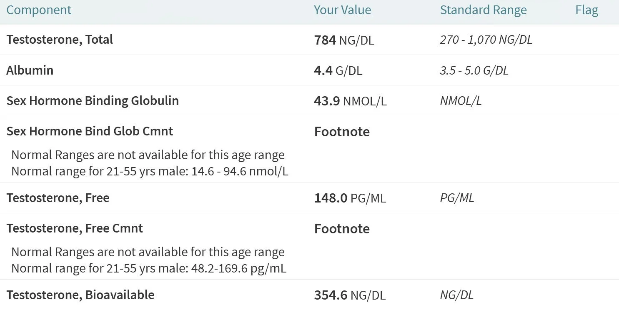The image size is (619, 310).
Task: Open Footnote for Sex Hormone Bind Glob Cmnt
Action: click(x=342, y=132)
